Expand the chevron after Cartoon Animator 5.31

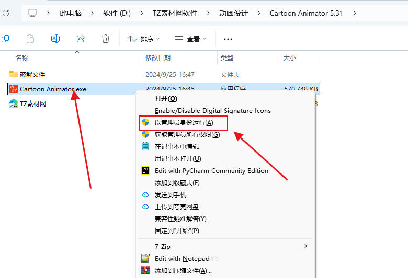click(355, 13)
